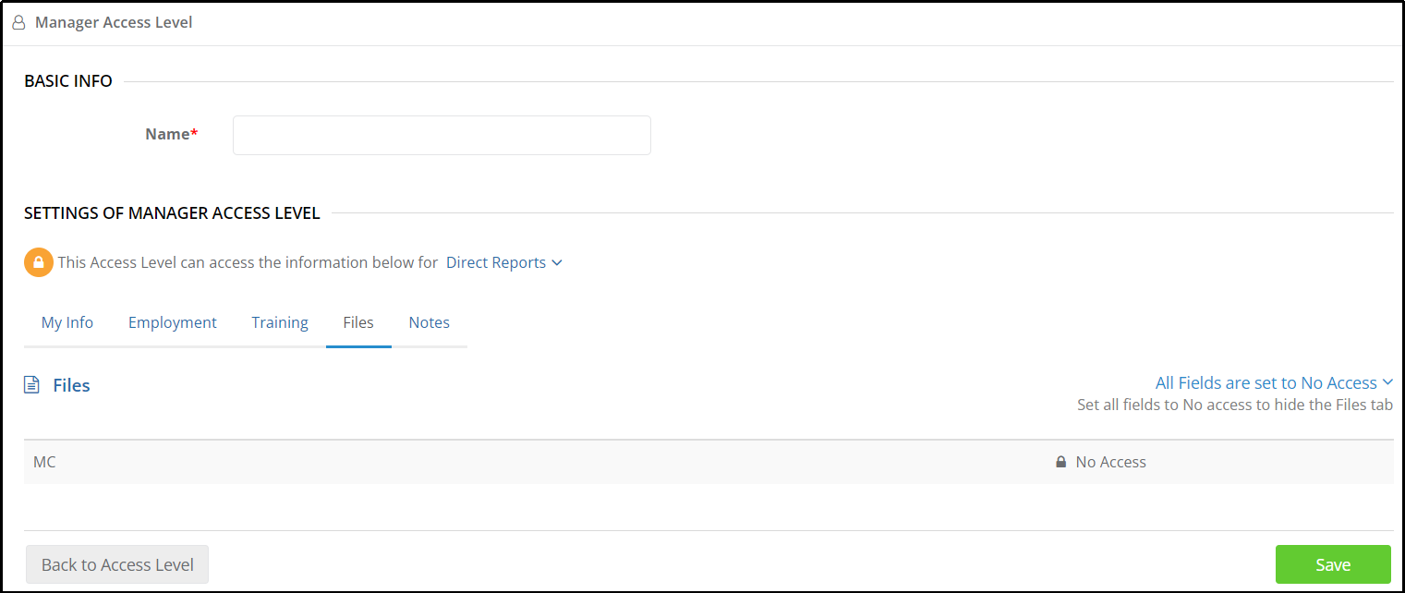Open the Direct Reports dropdown
Screen dimensions: 1405x593
[x=504, y=262]
